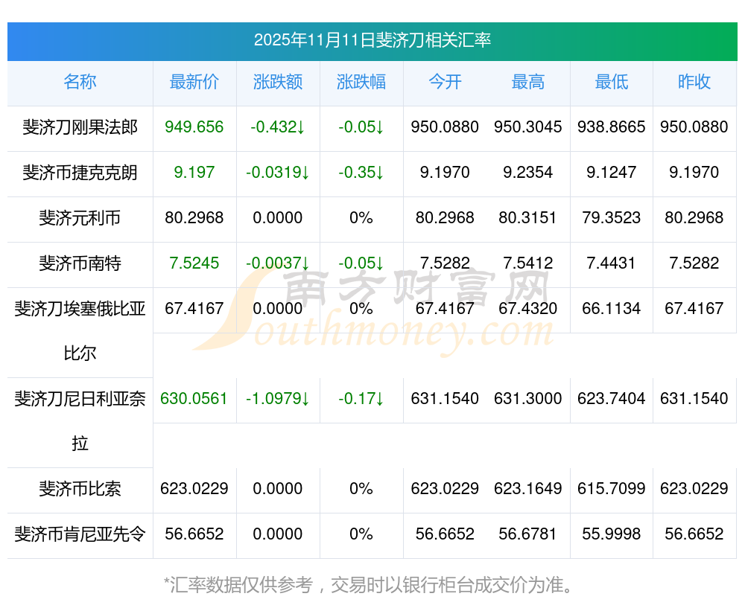
Task: Open the 斐济币捷克克朗 row name
Action: (80, 173)
